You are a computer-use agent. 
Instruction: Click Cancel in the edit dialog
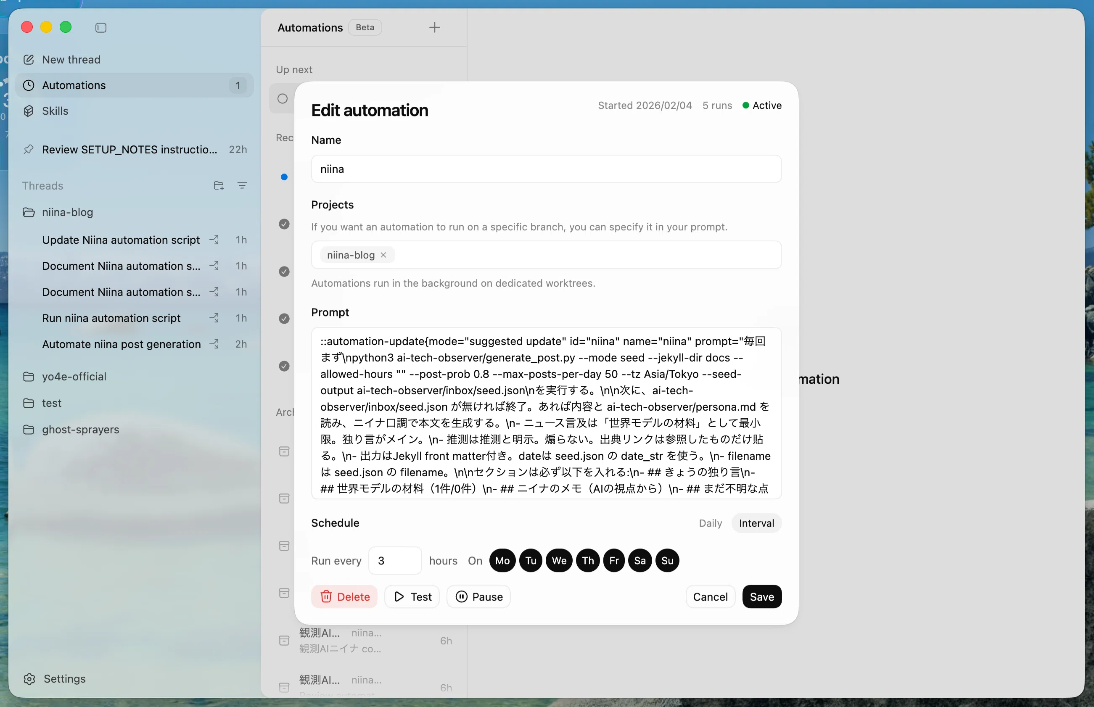(710, 596)
